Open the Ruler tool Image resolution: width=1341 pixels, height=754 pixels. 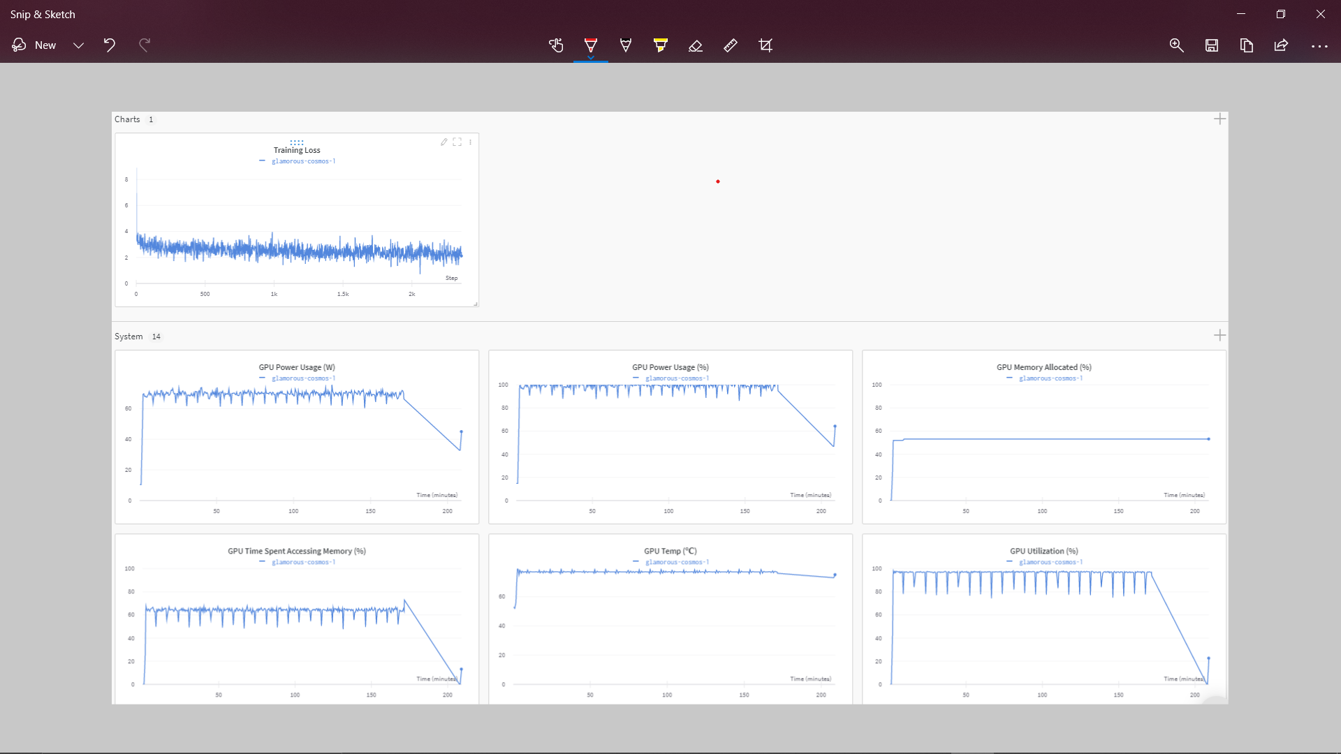pyautogui.click(x=731, y=45)
